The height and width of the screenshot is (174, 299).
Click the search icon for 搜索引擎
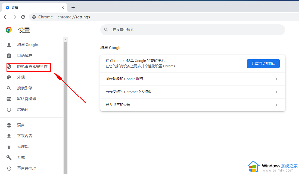pos(9,88)
